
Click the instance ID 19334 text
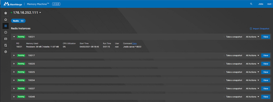(x=31, y=80)
